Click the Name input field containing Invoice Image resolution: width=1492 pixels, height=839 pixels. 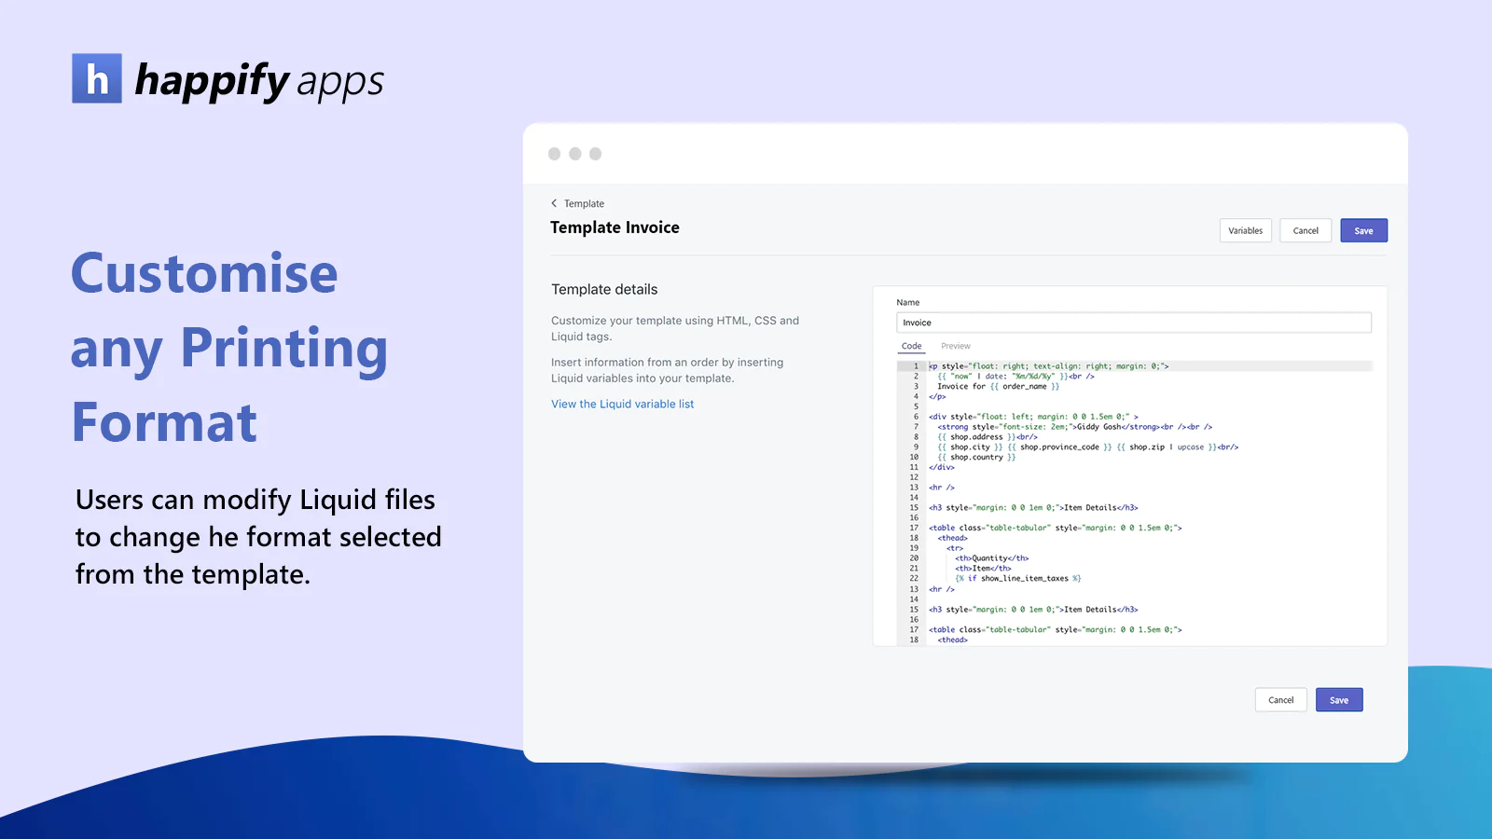1133,323
